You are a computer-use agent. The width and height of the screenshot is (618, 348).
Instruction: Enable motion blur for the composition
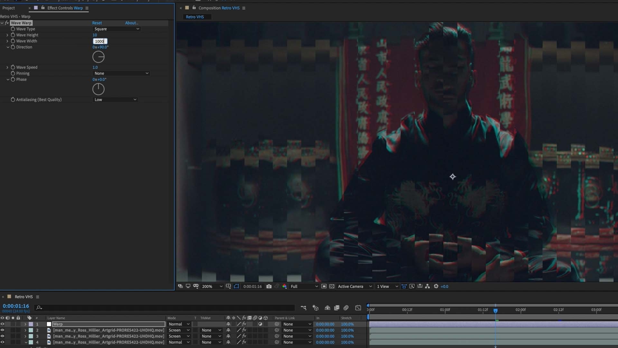point(346,308)
